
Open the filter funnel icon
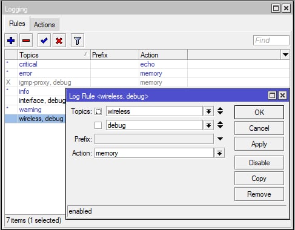(x=78, y=41)
